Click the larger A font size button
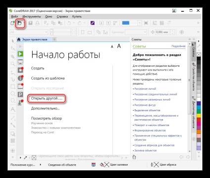This screenshot has width=210, height=178. [119, 46]
